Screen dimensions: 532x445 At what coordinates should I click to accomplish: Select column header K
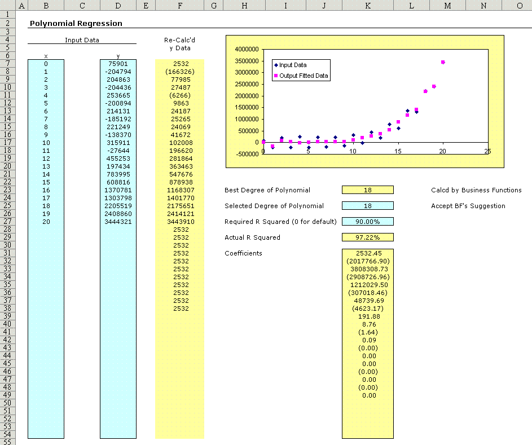[x=367, y=6]
